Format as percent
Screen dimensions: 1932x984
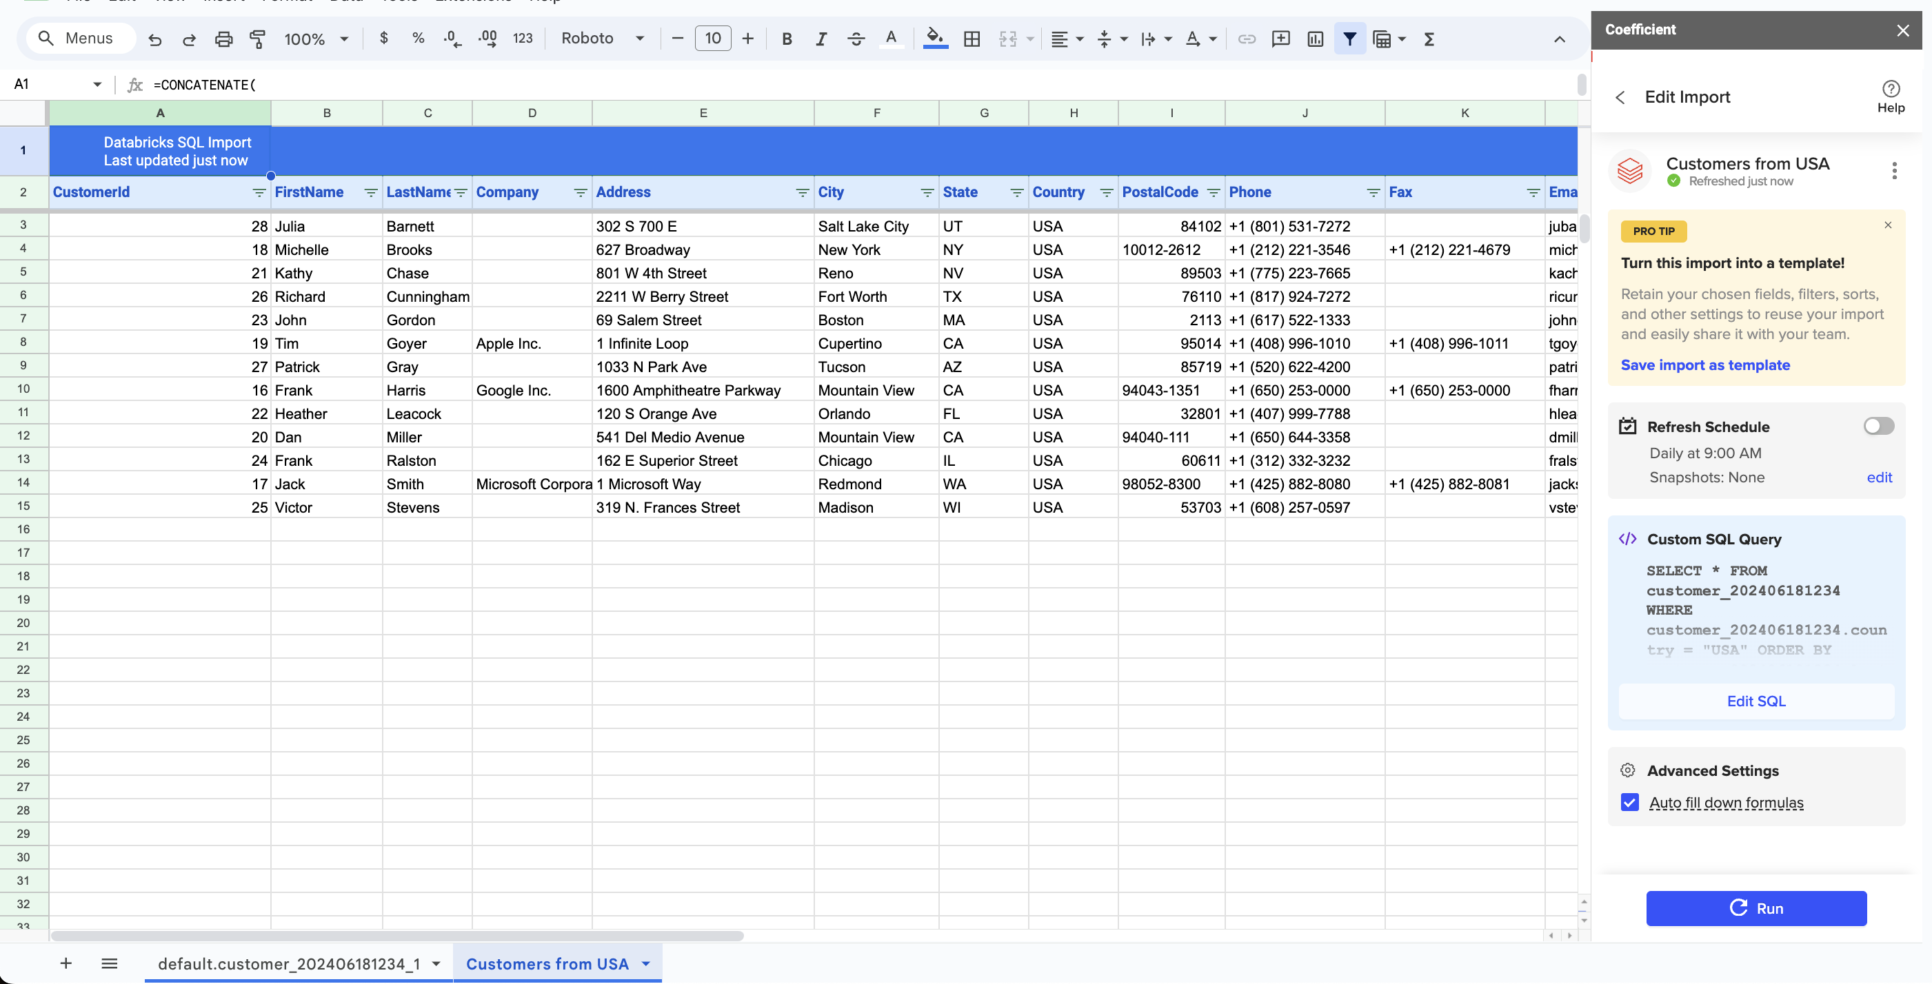click(x=419, y=38)
